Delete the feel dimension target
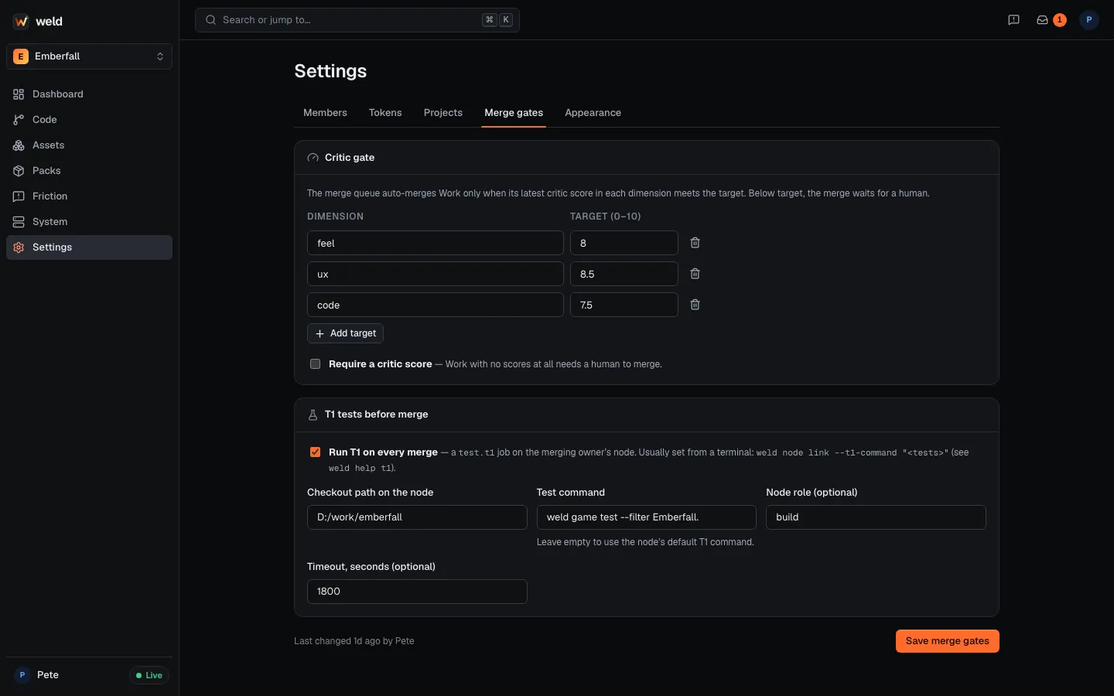This screenshot has width=1114, height=696. tap(695, 243)
